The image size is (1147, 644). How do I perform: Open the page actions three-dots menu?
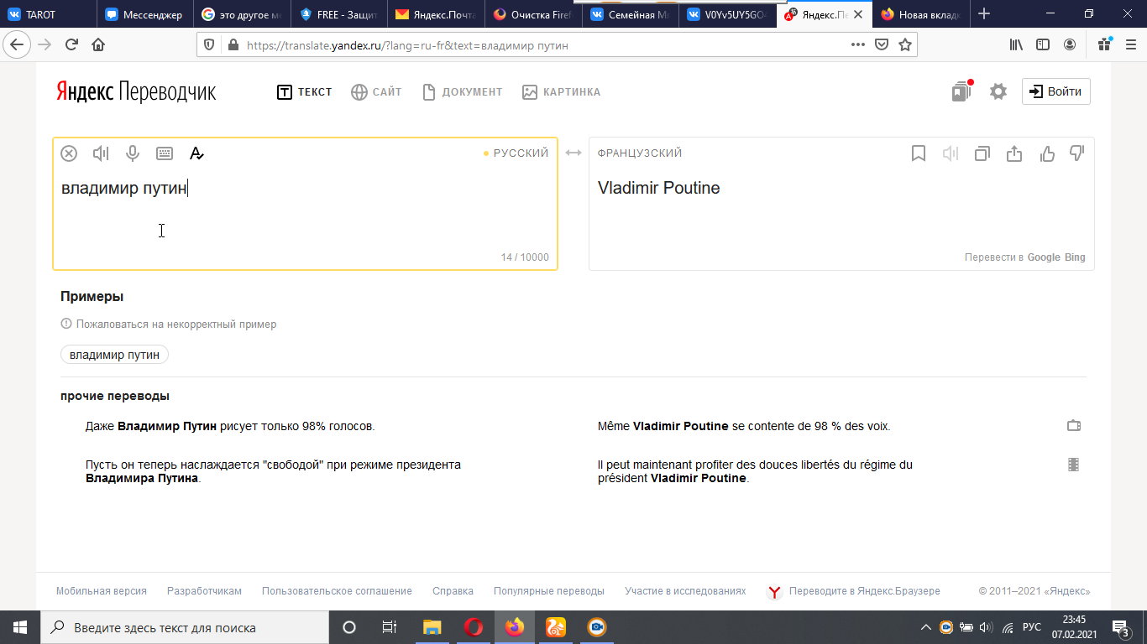[857, 45]
